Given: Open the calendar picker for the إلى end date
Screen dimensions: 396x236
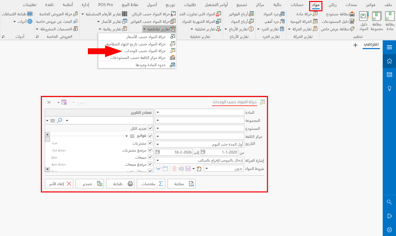Looking at the screenshot, I should [158, 152].
